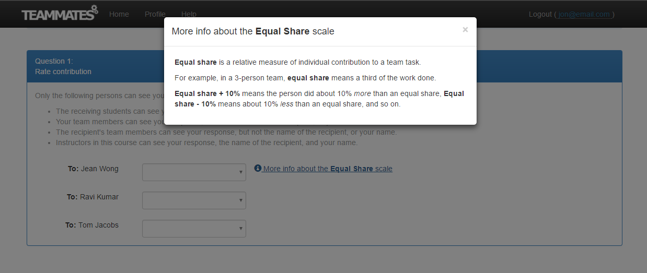Click the dialog title about Equal Share scale

click(x=253, y=31)
